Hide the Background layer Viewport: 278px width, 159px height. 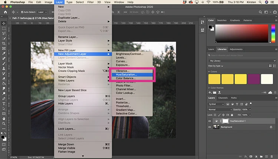209,127
